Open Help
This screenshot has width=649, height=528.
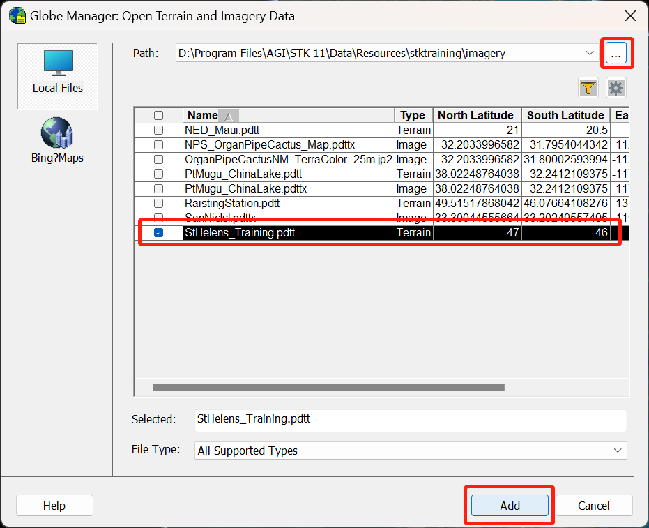(54, 505)
